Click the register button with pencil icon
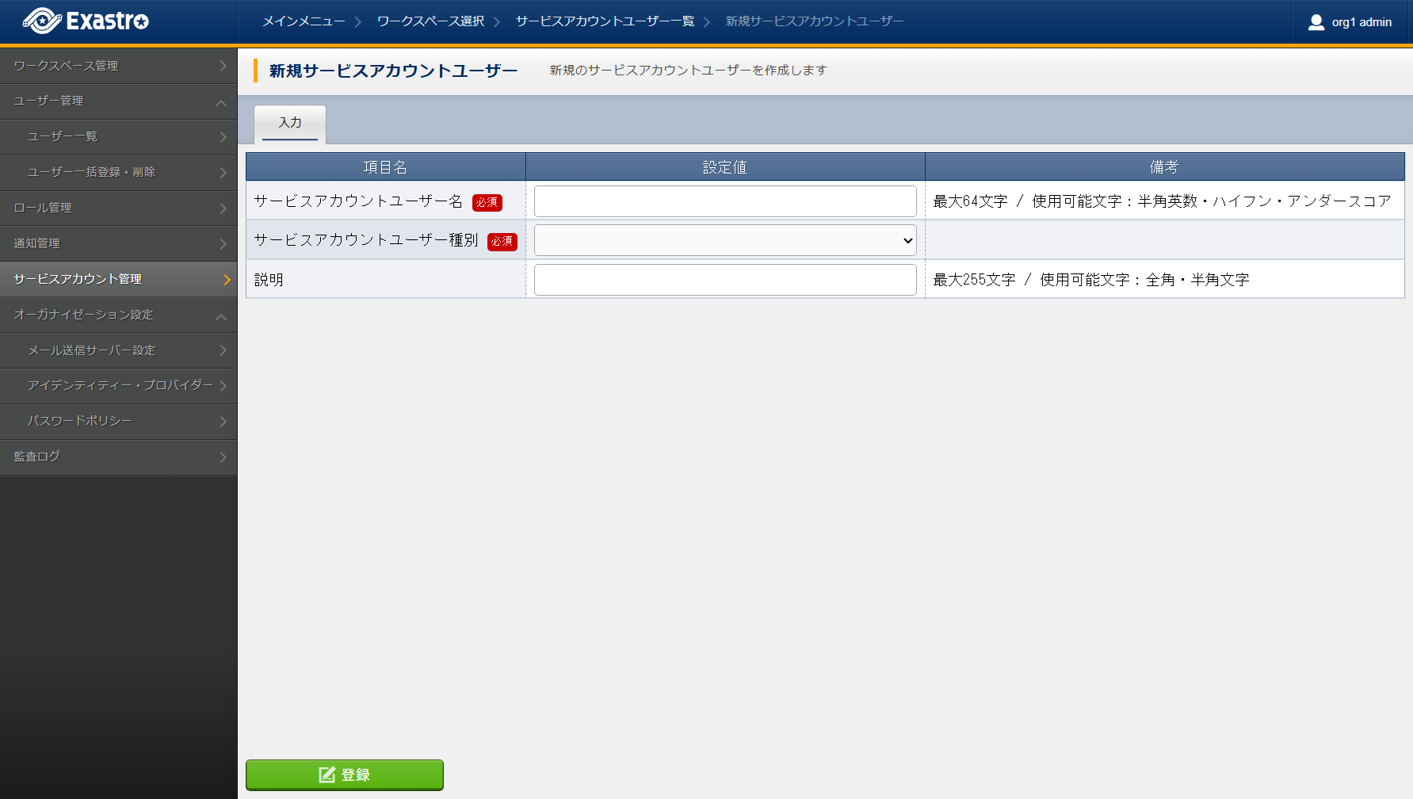Viewport: 1413px width, 799px height. (344, 774)
